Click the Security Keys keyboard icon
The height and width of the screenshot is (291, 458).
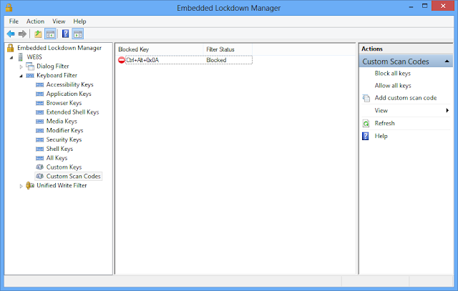tap(40, 140)
